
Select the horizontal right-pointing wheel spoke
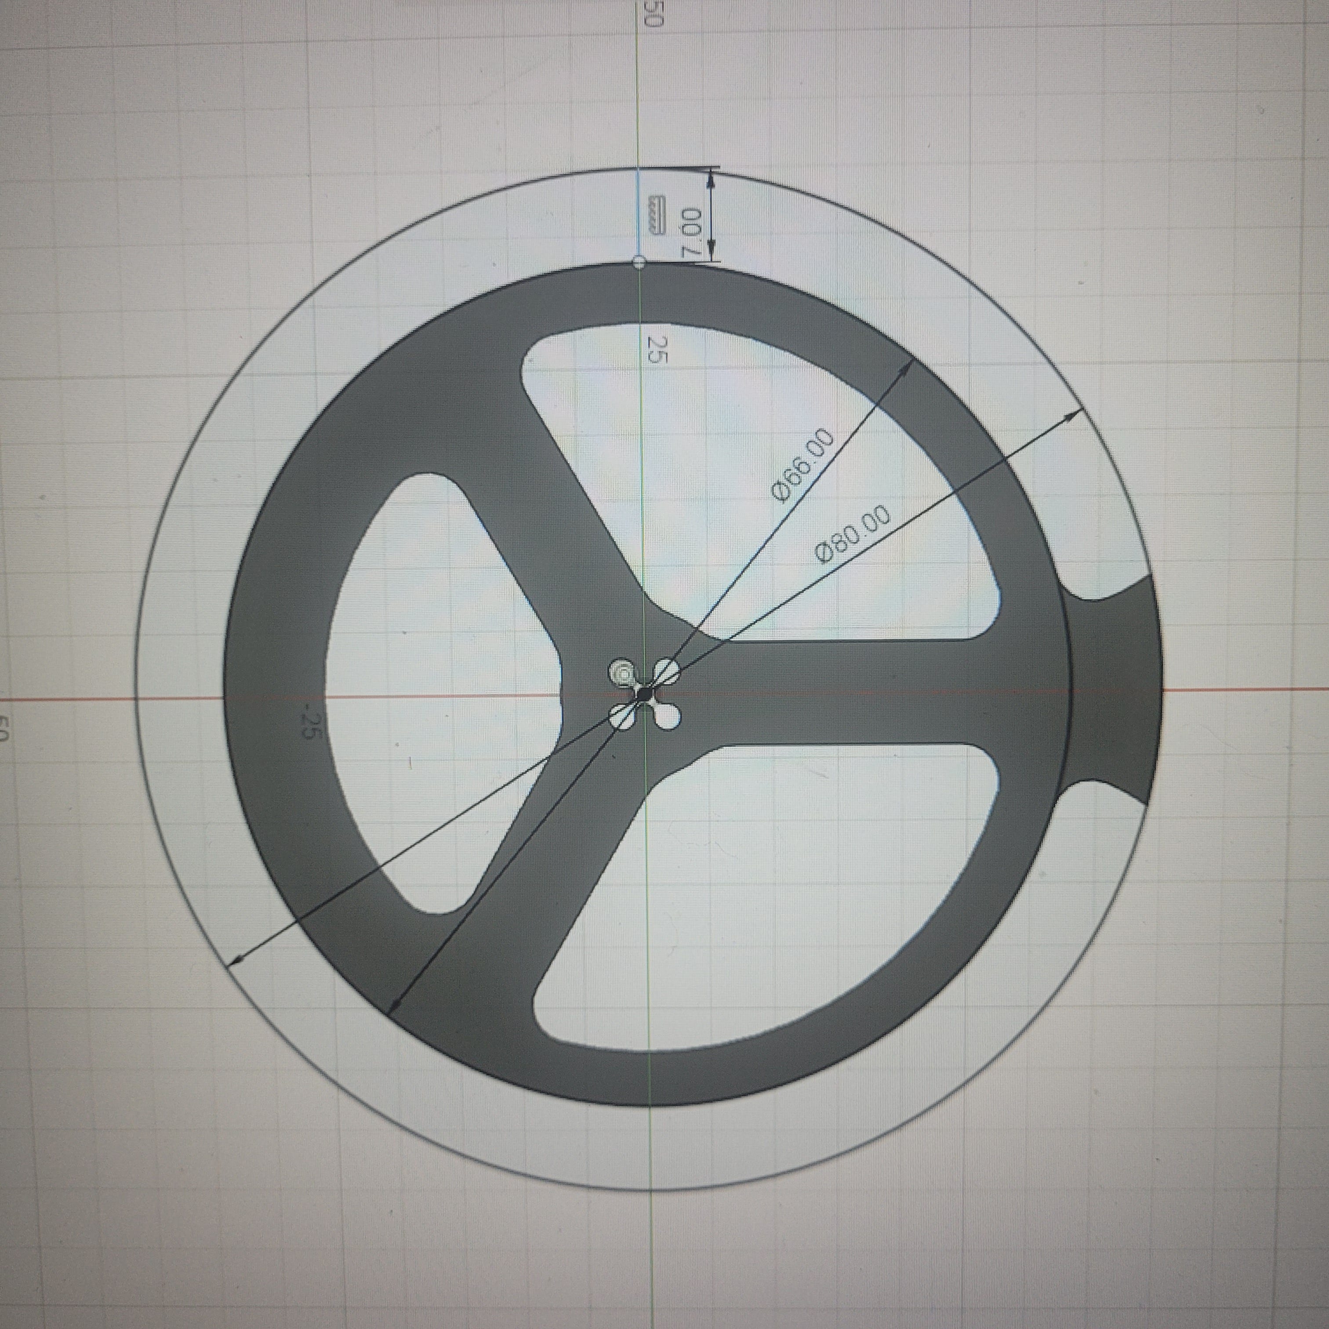(x=853, y=691)
